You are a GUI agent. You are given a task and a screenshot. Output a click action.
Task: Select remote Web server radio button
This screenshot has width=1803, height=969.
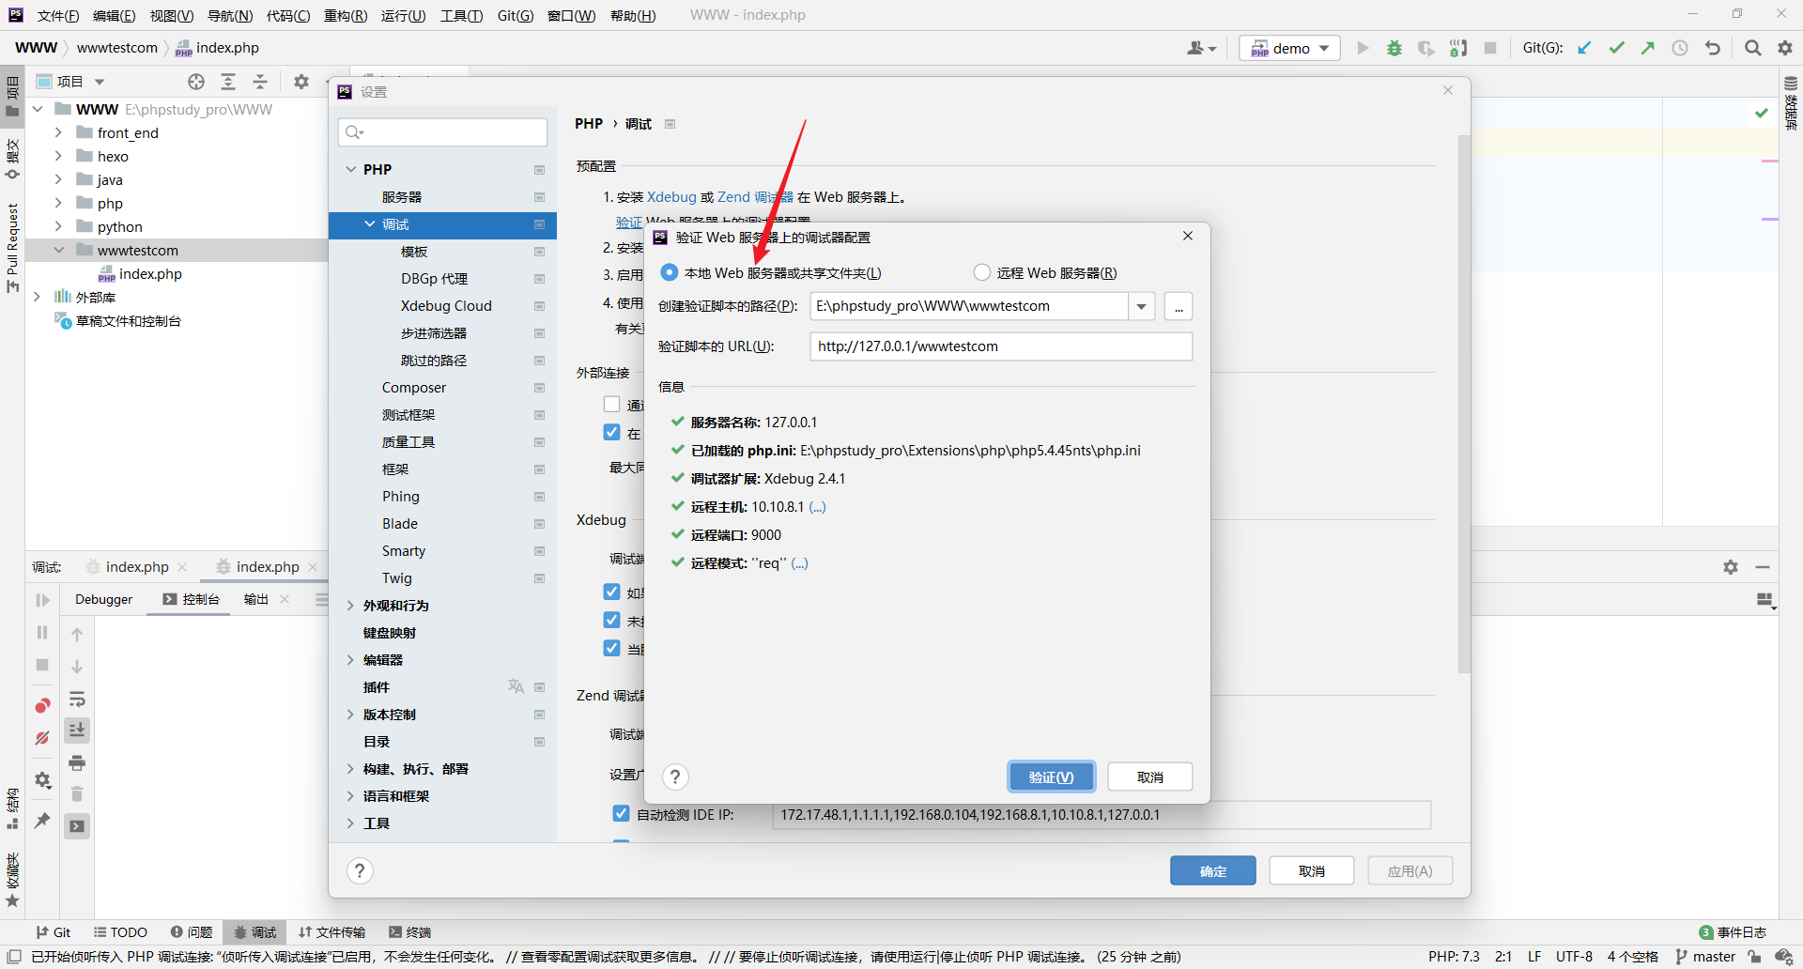click(982, 272)
